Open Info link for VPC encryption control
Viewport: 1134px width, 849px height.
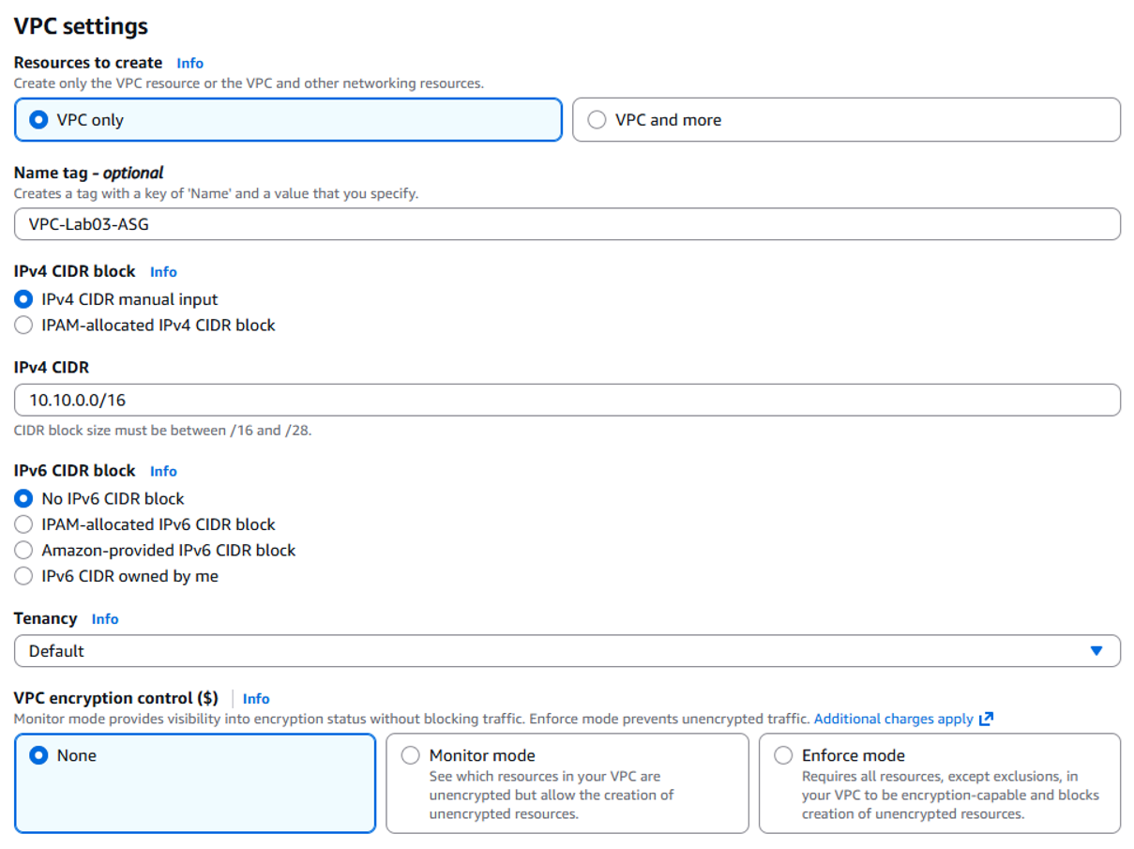[x=256, y=699]
